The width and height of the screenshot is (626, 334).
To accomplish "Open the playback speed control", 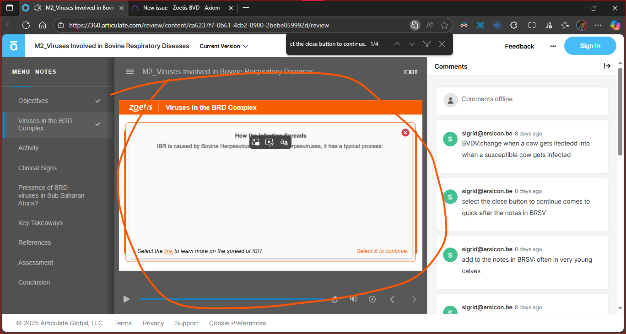I will point(372,299).
